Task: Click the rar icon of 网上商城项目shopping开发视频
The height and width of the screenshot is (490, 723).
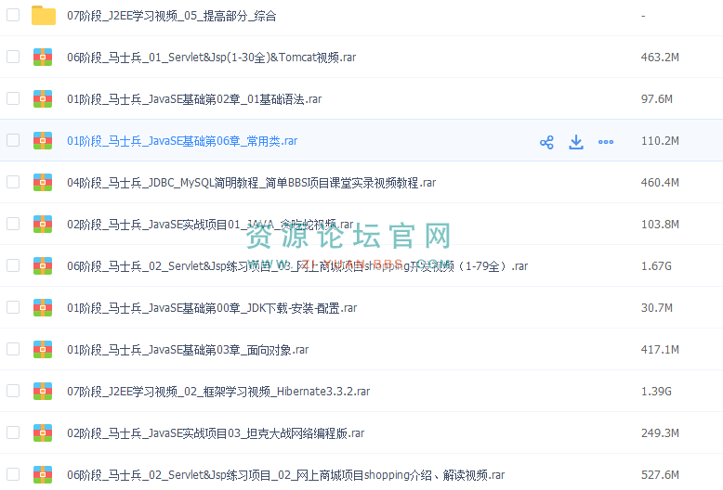Action: click(x=43, y=265)
